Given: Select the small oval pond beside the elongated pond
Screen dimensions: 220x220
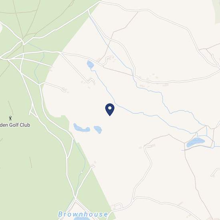Looking at the screenshot, I should tap(98, 130).
